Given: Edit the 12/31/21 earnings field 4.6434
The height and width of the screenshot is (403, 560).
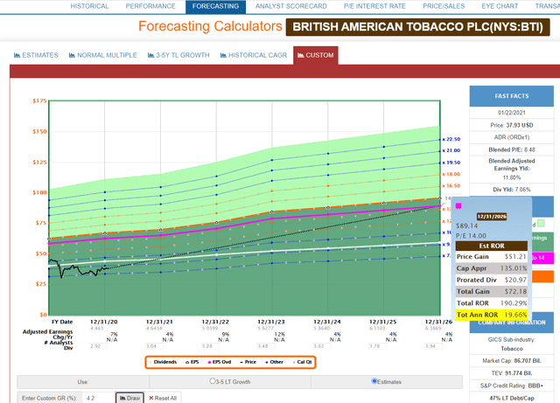Looking at the screenshot, I should pos(154,329).
